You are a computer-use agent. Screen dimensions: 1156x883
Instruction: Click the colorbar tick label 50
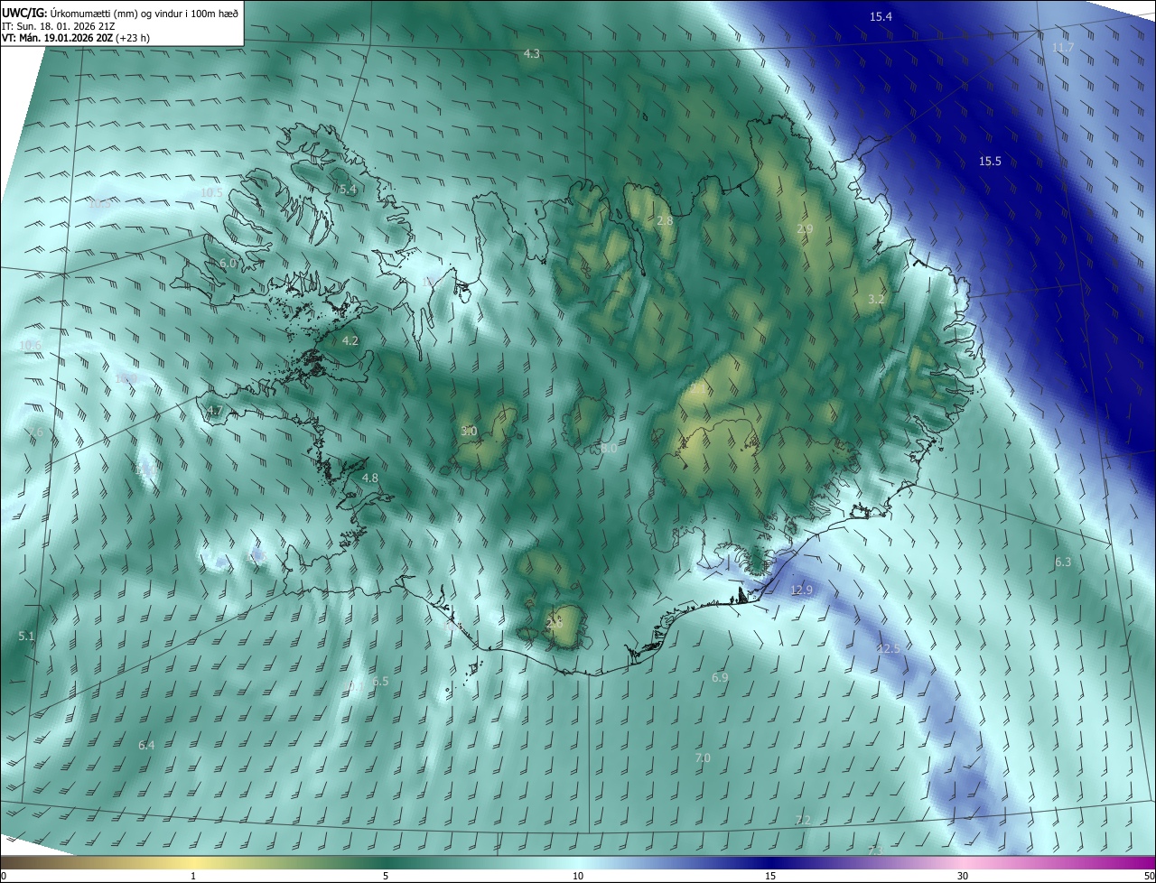(x=1149, y=877)
